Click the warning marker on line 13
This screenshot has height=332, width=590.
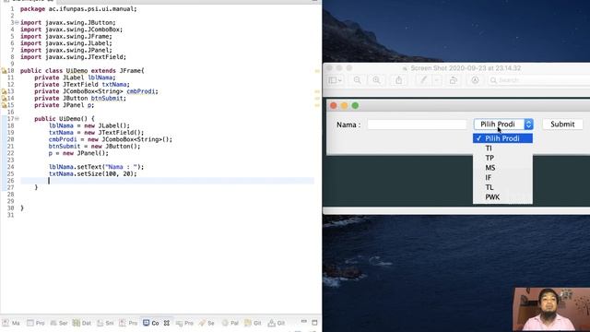[4, 91]
